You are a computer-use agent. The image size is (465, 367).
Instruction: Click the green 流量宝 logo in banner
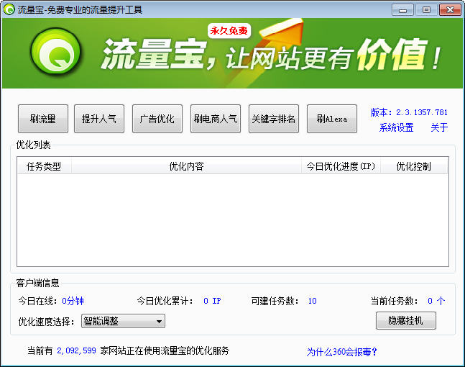click(56, 53)
